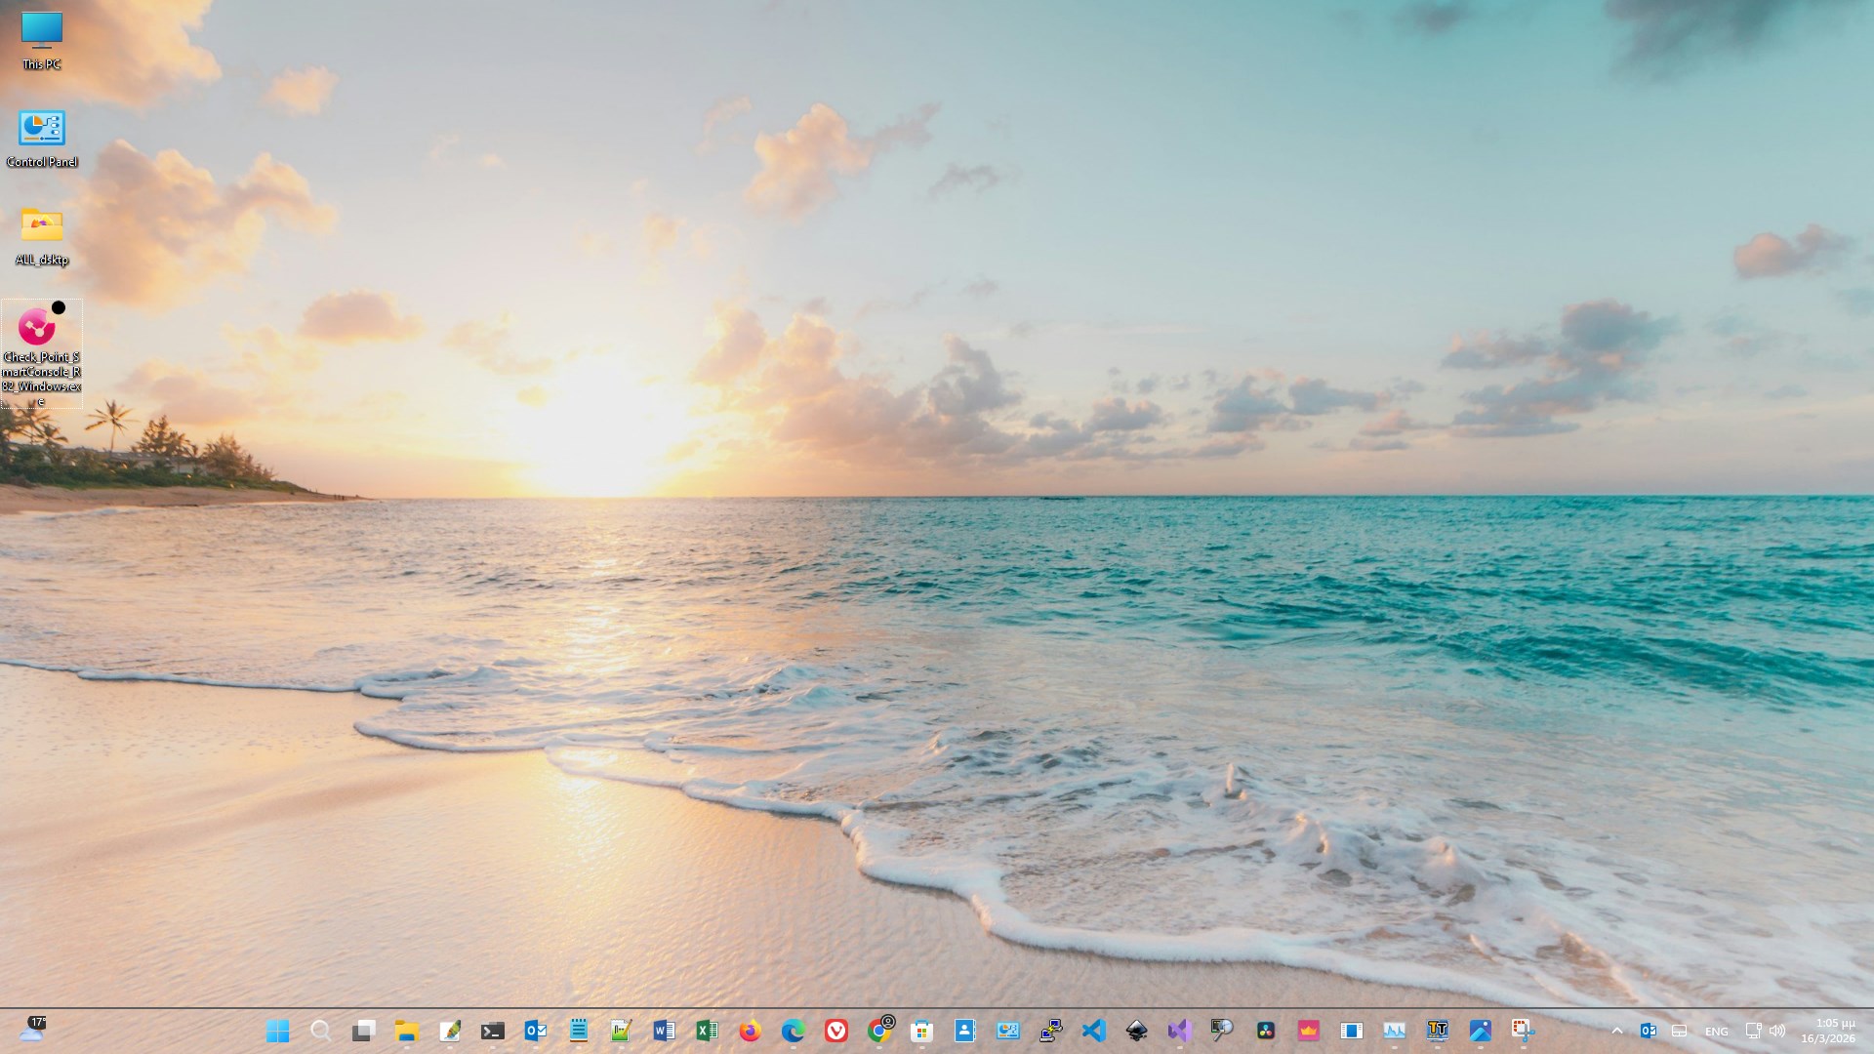Launch DaVinci Resolve from the taskbar

tap(1265, 1030)
